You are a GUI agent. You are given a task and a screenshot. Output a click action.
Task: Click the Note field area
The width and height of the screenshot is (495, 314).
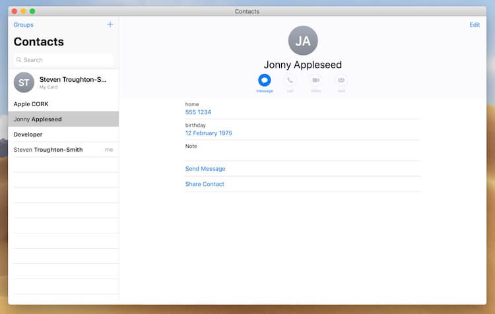coord(303,150)
